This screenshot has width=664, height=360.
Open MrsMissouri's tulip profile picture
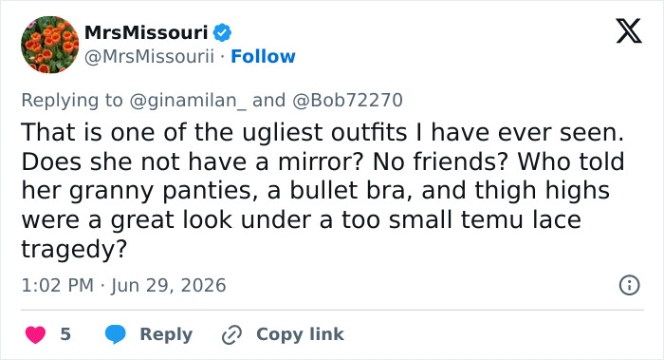[x=49, y=45]
